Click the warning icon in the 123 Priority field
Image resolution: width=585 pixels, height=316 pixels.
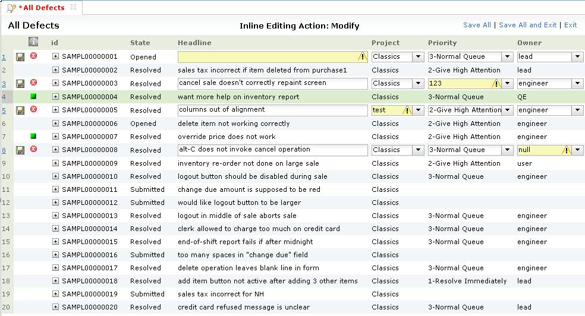tap(495, 84)
